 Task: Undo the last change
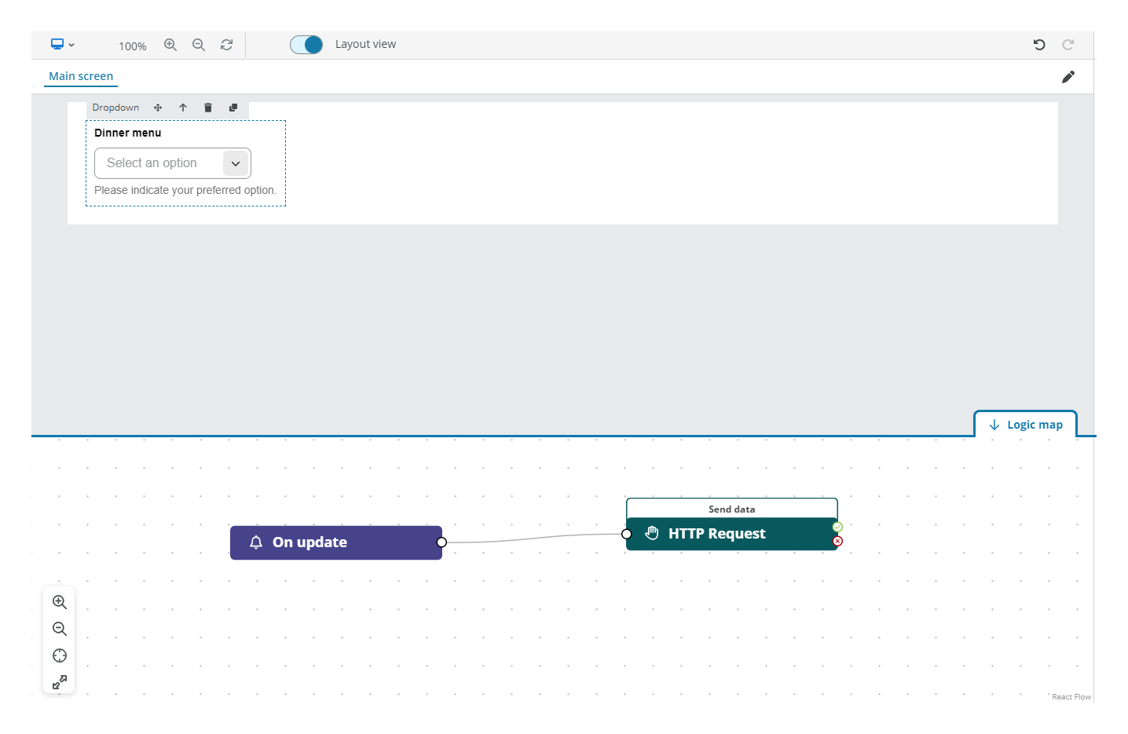click(1038, 45)
